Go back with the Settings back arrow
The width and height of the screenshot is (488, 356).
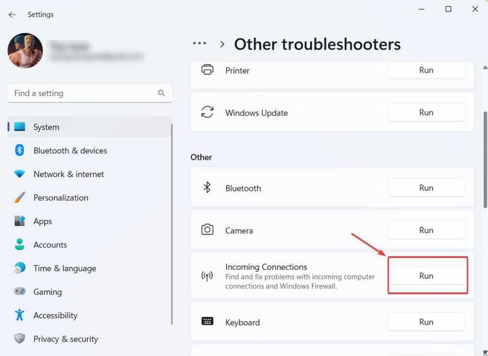(12, 15)
